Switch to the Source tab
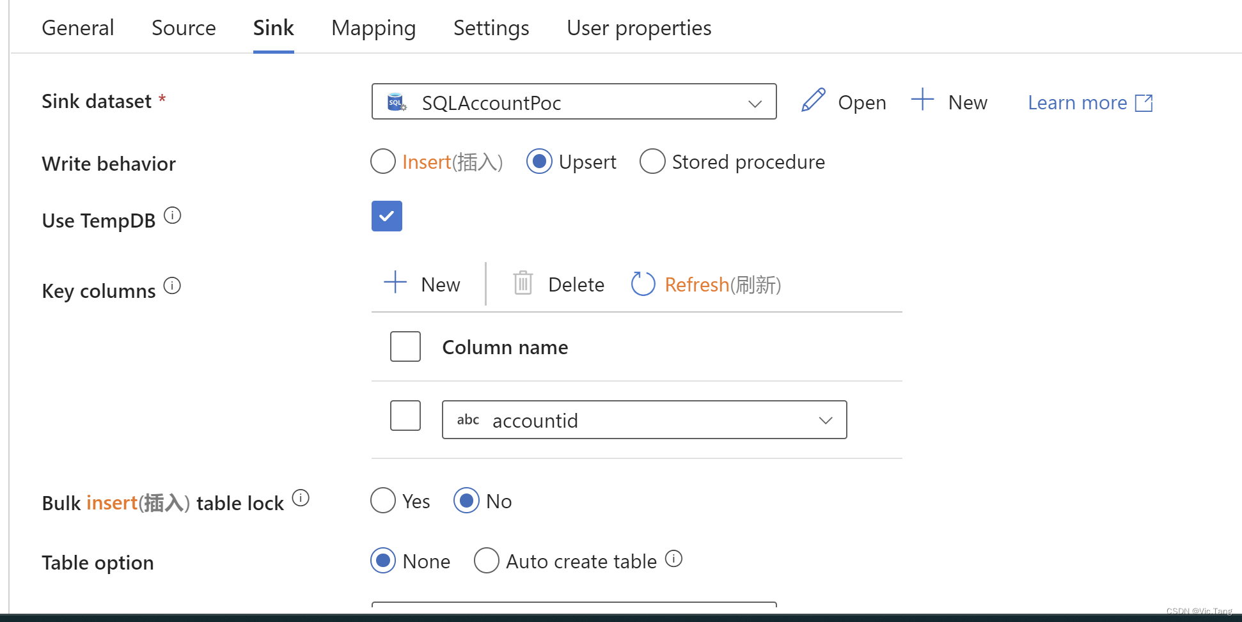The width and height of the screenshot is (1242, 622). 183,27
